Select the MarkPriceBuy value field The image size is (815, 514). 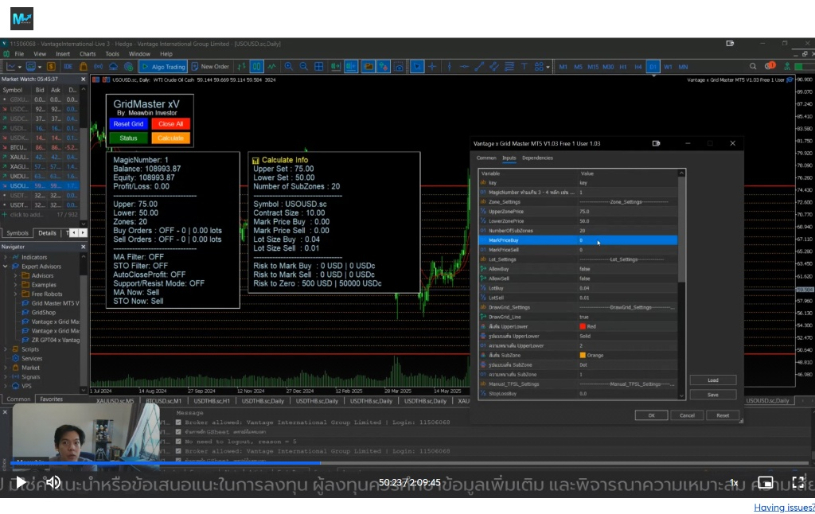click(x=627, y=240)
